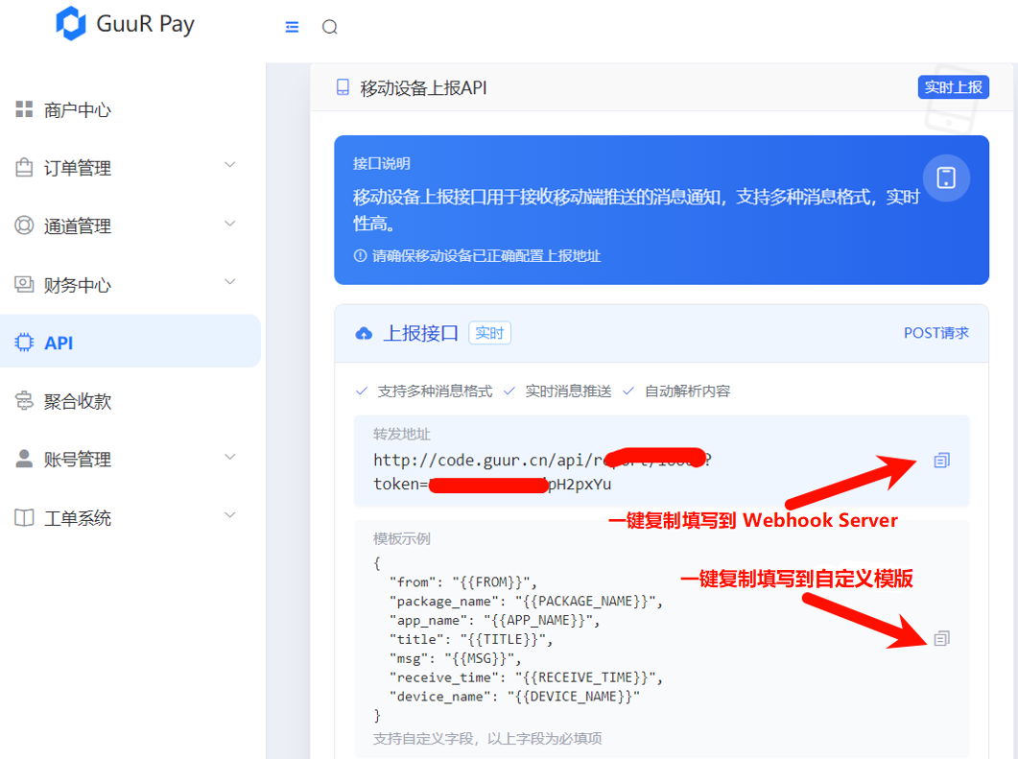Click the cloud upload icon beside 上报接口
Screen dimensions: 1018x759
(x=364, y=334)
